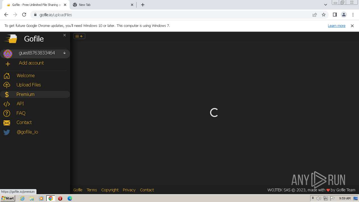Viewport: 359px width, 202px height.
Task: Dismiss the Chrome update notification bar
Action: [352, 26]
